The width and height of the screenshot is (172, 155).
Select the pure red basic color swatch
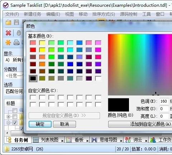tap(33, 50)
